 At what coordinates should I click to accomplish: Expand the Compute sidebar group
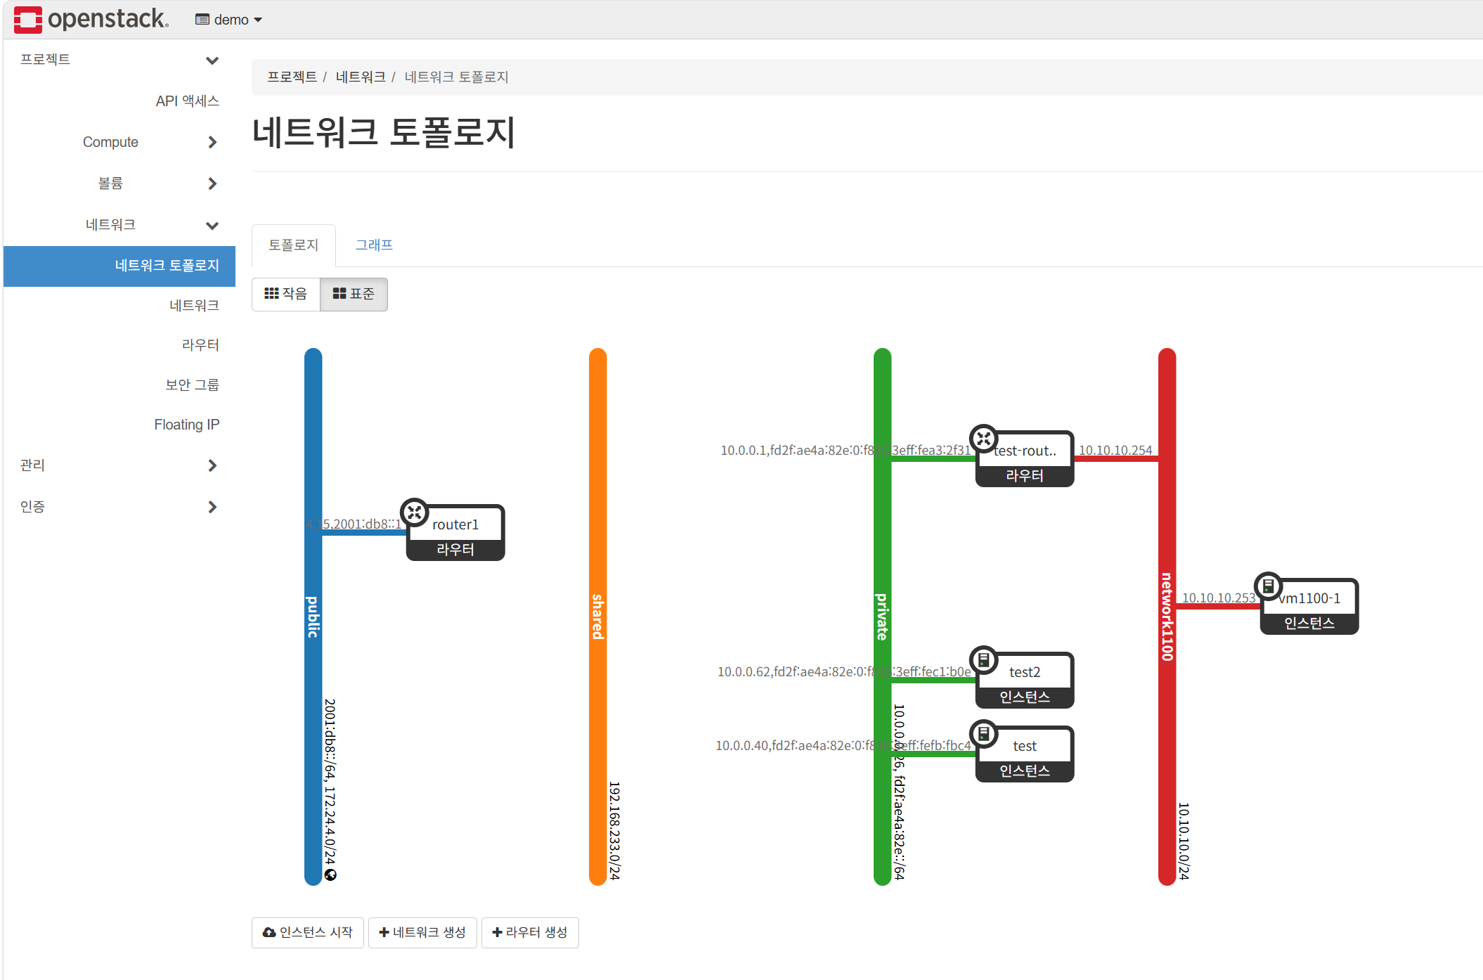119,142
